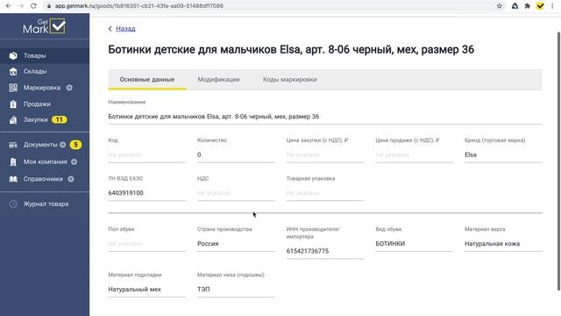Switch to Модификации tab

point(218,80)
